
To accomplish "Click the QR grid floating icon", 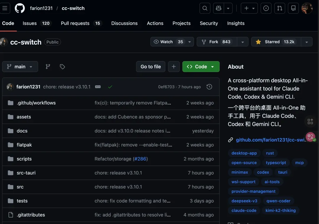I will (310, 122).
